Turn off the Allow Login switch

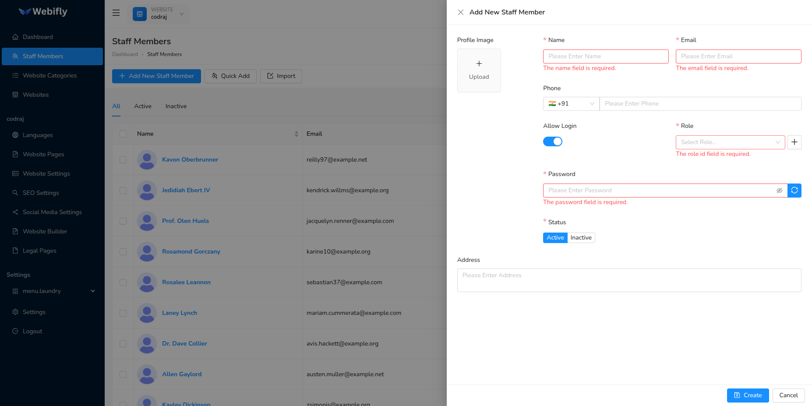[552, 141]
